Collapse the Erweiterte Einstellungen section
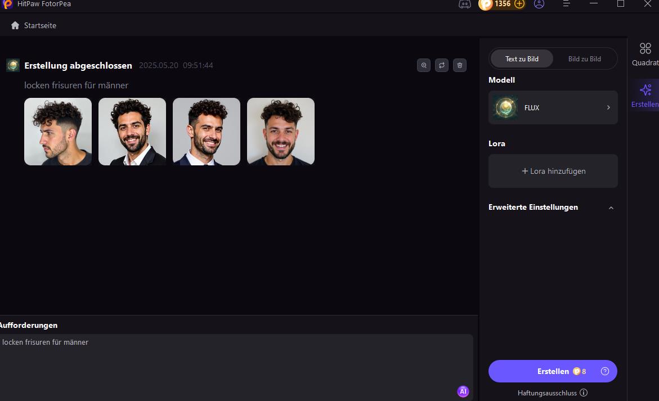The width and height of the screenshot is (659, 401). [x=611, y=208]
